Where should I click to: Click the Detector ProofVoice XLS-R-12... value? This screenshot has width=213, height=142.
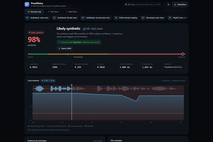pyautogui.click(x=174, y=67)
